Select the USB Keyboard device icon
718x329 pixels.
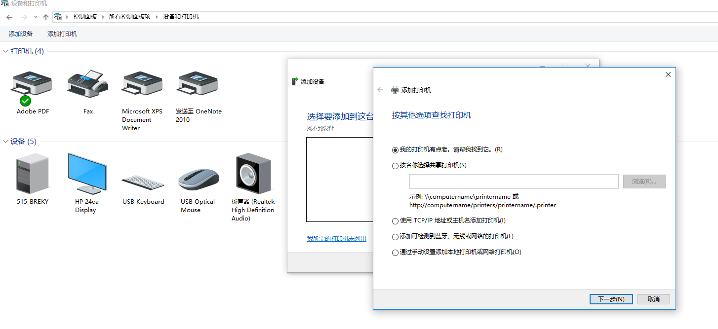click(x=143, y=182)
